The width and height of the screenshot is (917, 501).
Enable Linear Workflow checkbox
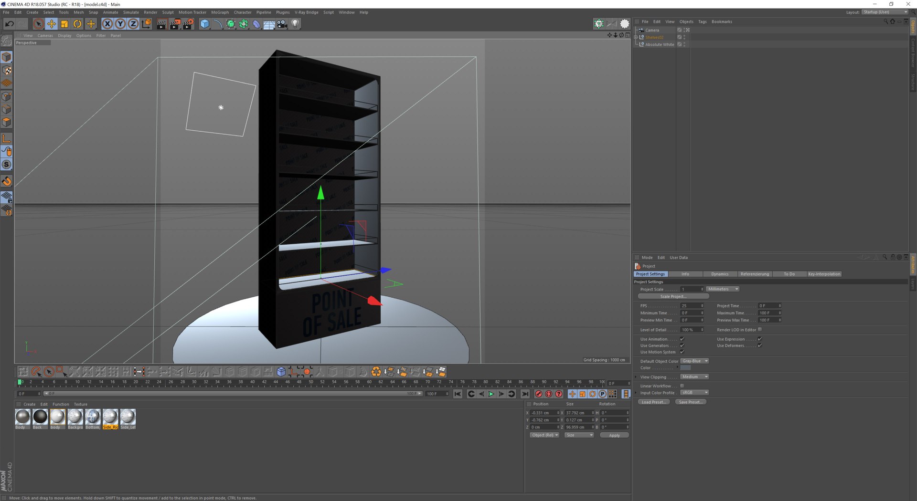click(x=682, y=386)
